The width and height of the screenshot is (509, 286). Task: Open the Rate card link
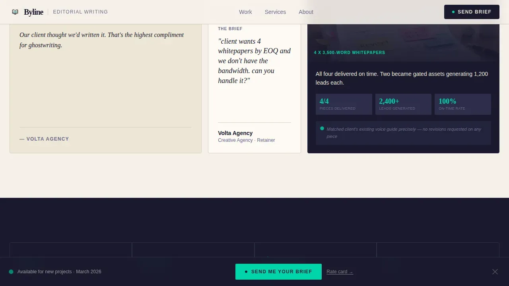tap(340, 272)
